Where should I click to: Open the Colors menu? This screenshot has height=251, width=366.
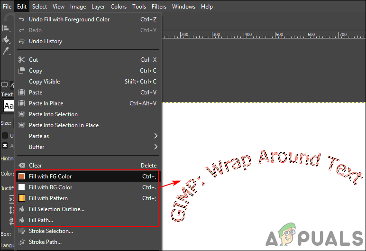click(x=119, y=7)
